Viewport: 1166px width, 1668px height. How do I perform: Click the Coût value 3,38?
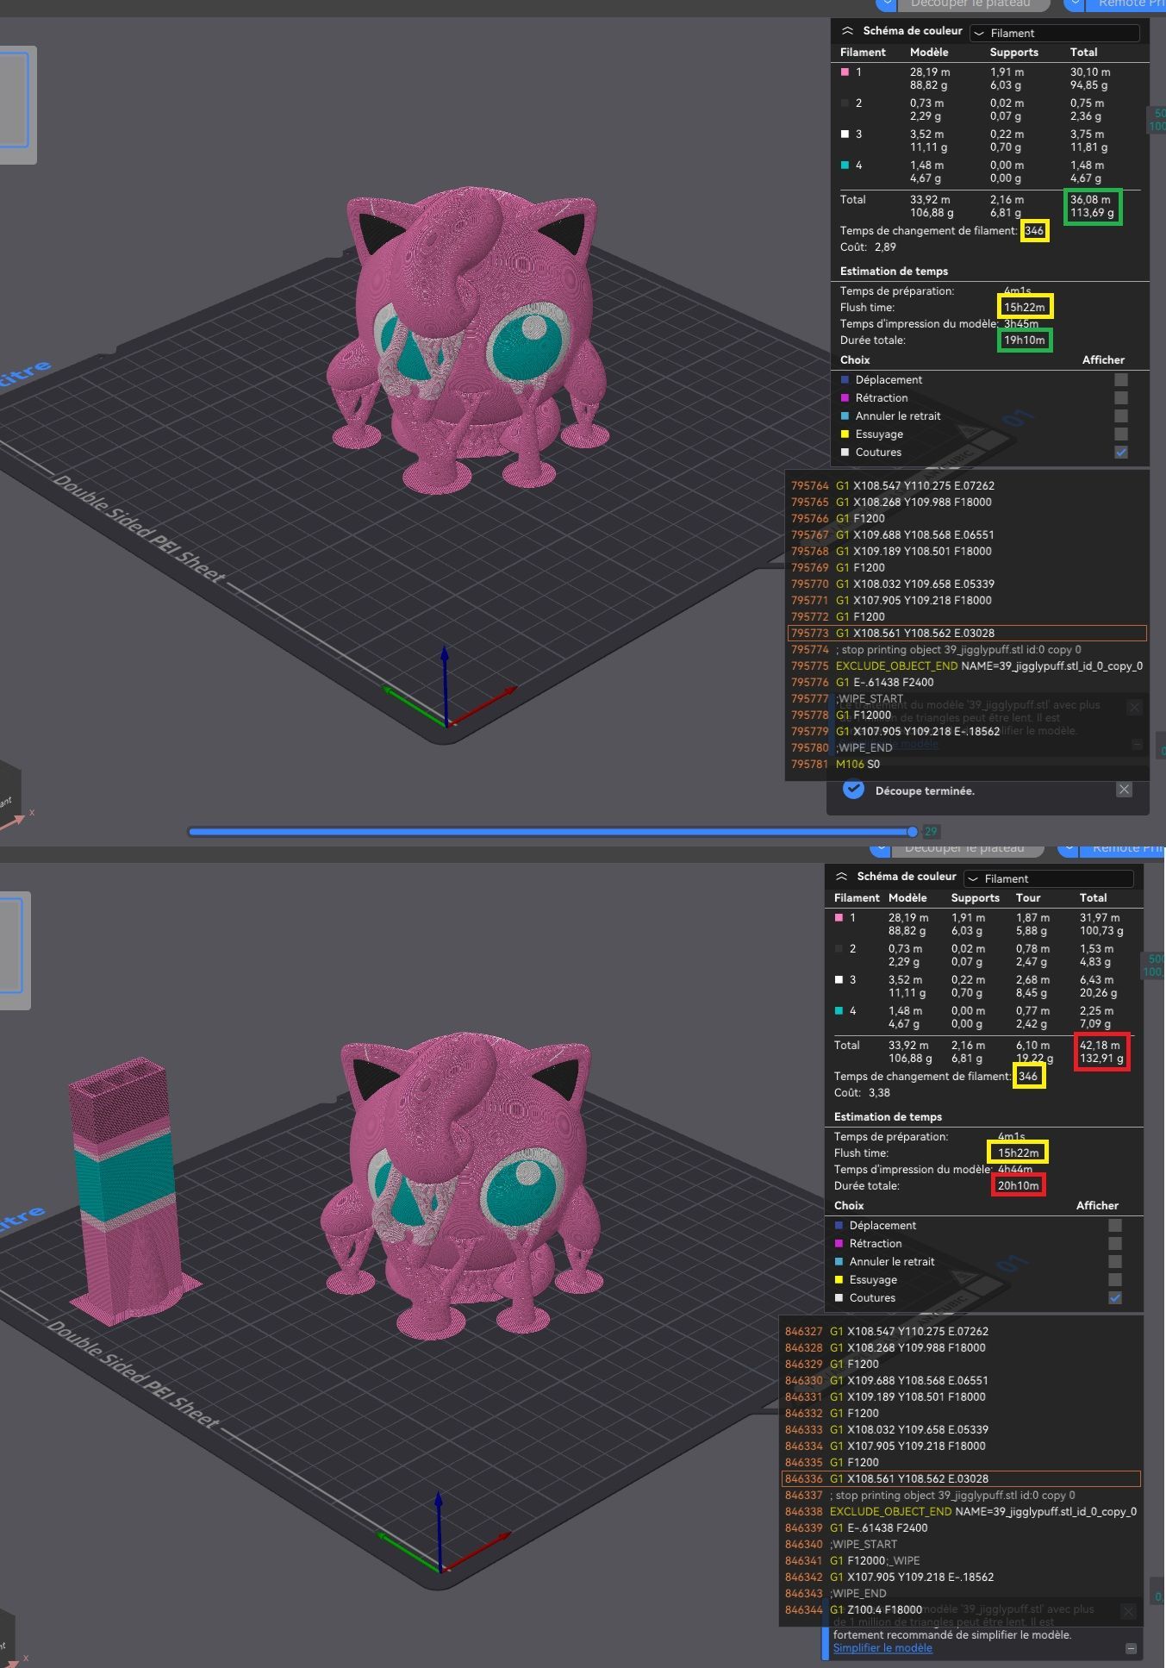[x=879, y=1092]
